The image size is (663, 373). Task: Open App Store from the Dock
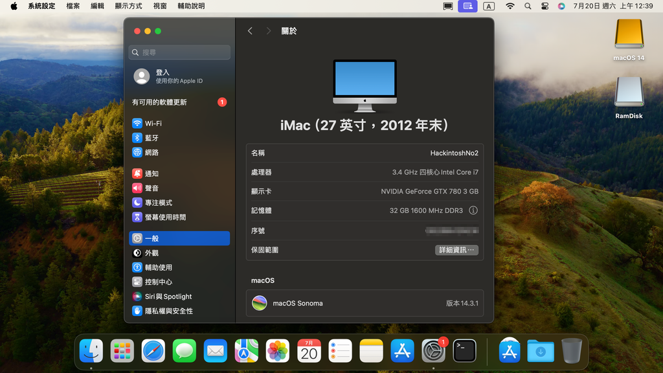tap(402, 351)
